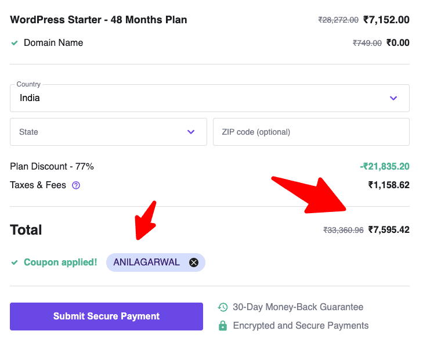
Task: Click the WordPress Starter 48 Months Plan title
Action: (99, 20)
